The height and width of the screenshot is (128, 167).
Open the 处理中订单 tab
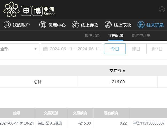click(141, 35)
